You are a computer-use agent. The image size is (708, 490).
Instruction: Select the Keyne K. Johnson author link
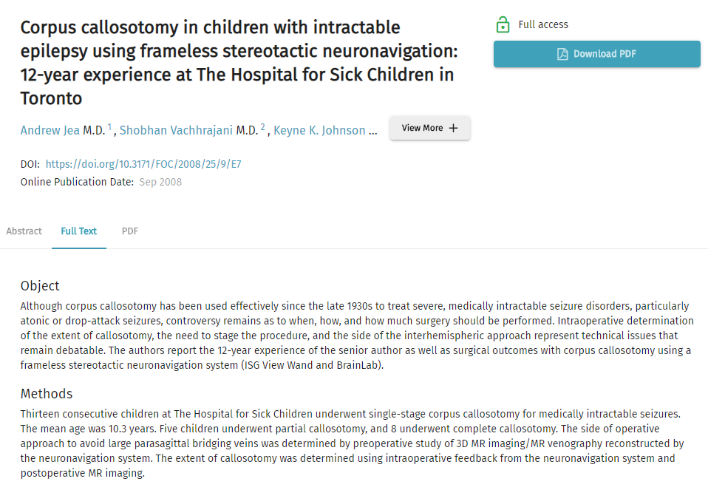(319, 131)
